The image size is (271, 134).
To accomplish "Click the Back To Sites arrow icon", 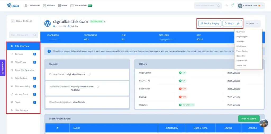I will (13, 21).
